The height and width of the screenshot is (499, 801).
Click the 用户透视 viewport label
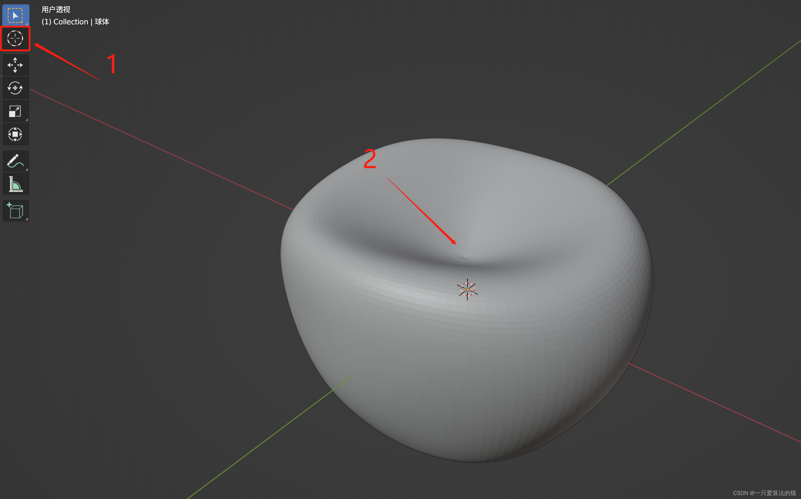click(56, 10)
